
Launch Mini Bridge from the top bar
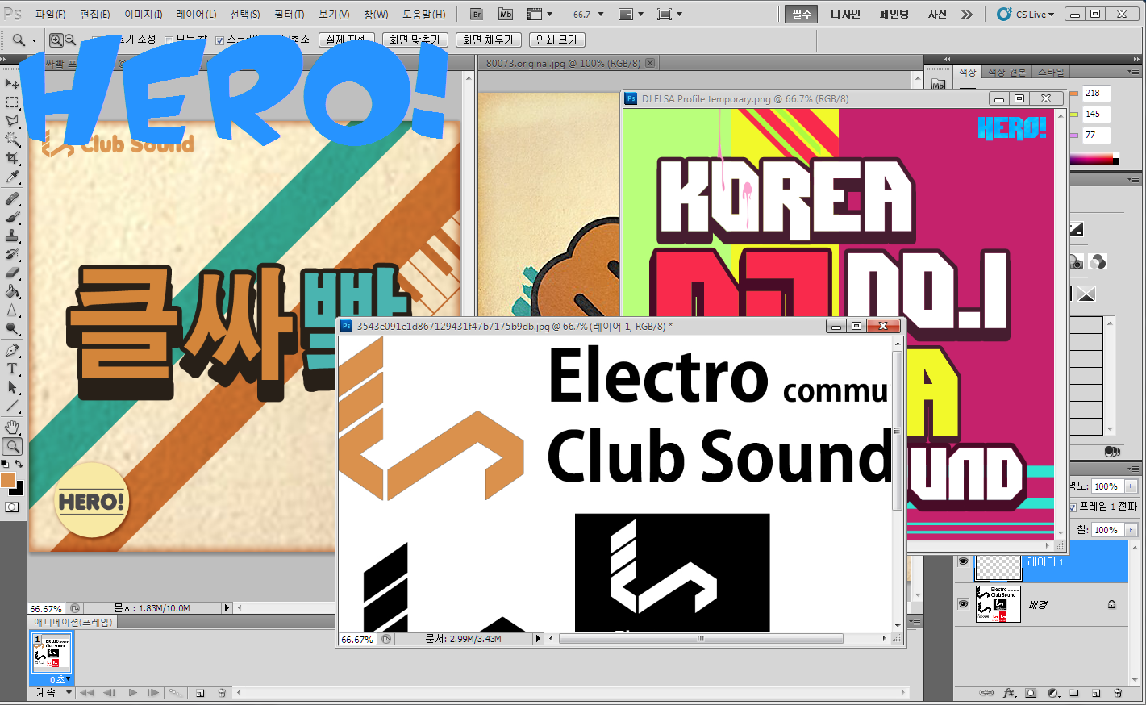(506, 14)
